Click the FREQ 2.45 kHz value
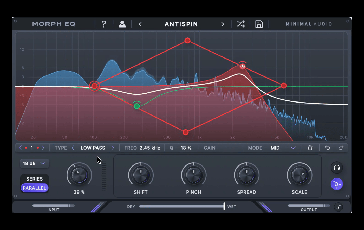This screenshot has height=230, width=364. pos(150,148)
